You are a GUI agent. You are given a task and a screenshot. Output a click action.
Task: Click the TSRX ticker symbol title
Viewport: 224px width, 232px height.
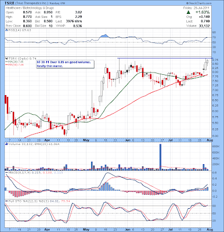click(9, 3)
